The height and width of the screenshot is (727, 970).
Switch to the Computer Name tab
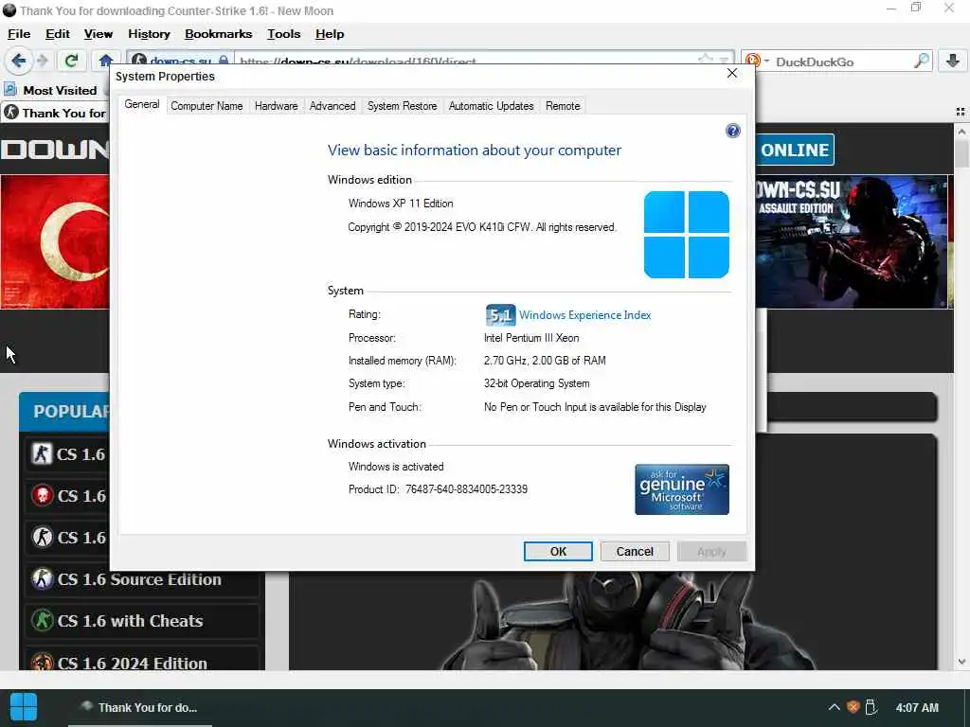pyautogui.click(x=207, y=106)
